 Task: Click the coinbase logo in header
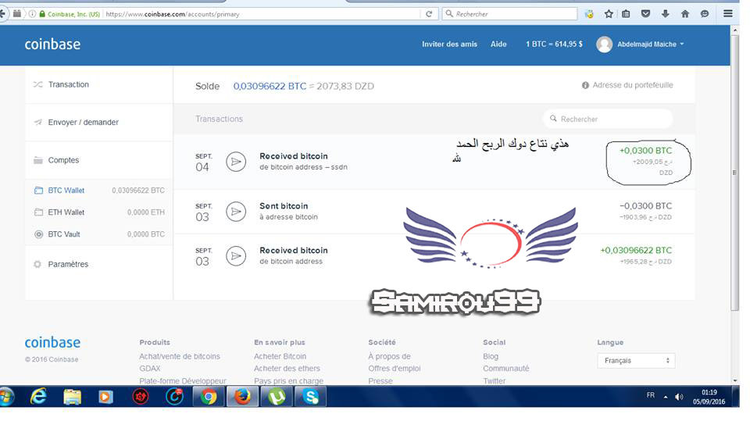52,44
